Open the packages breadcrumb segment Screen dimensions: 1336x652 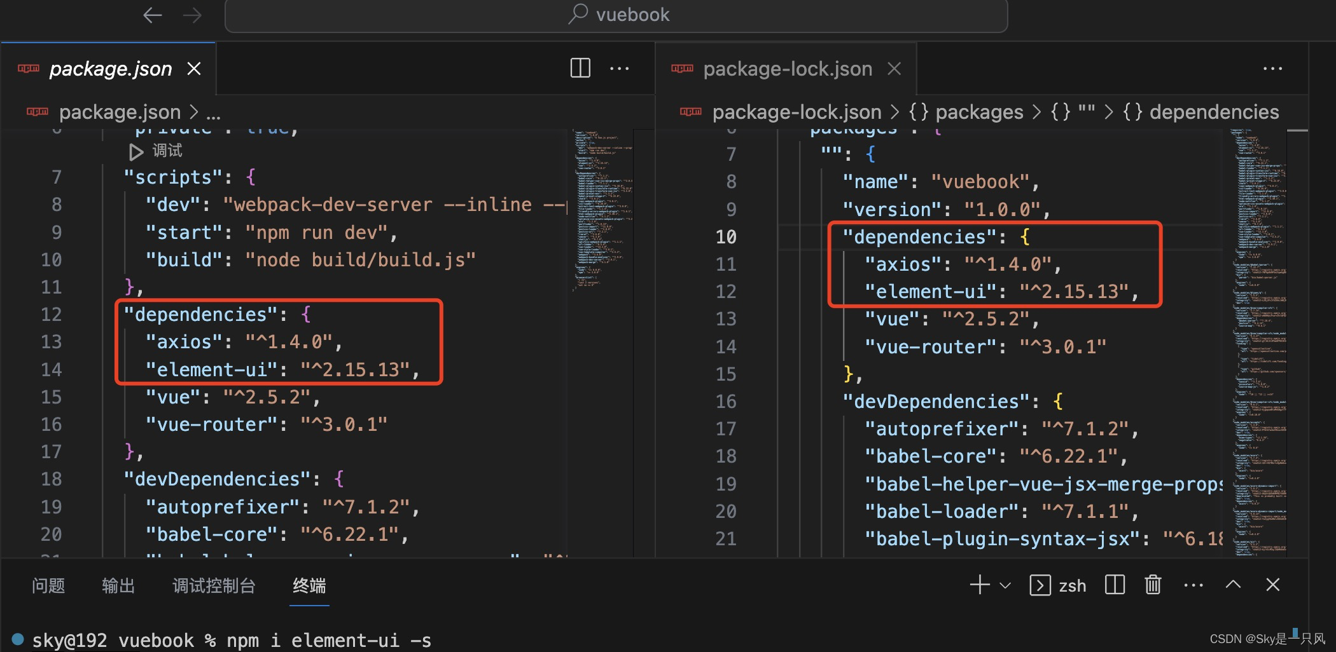coord(966,112)
